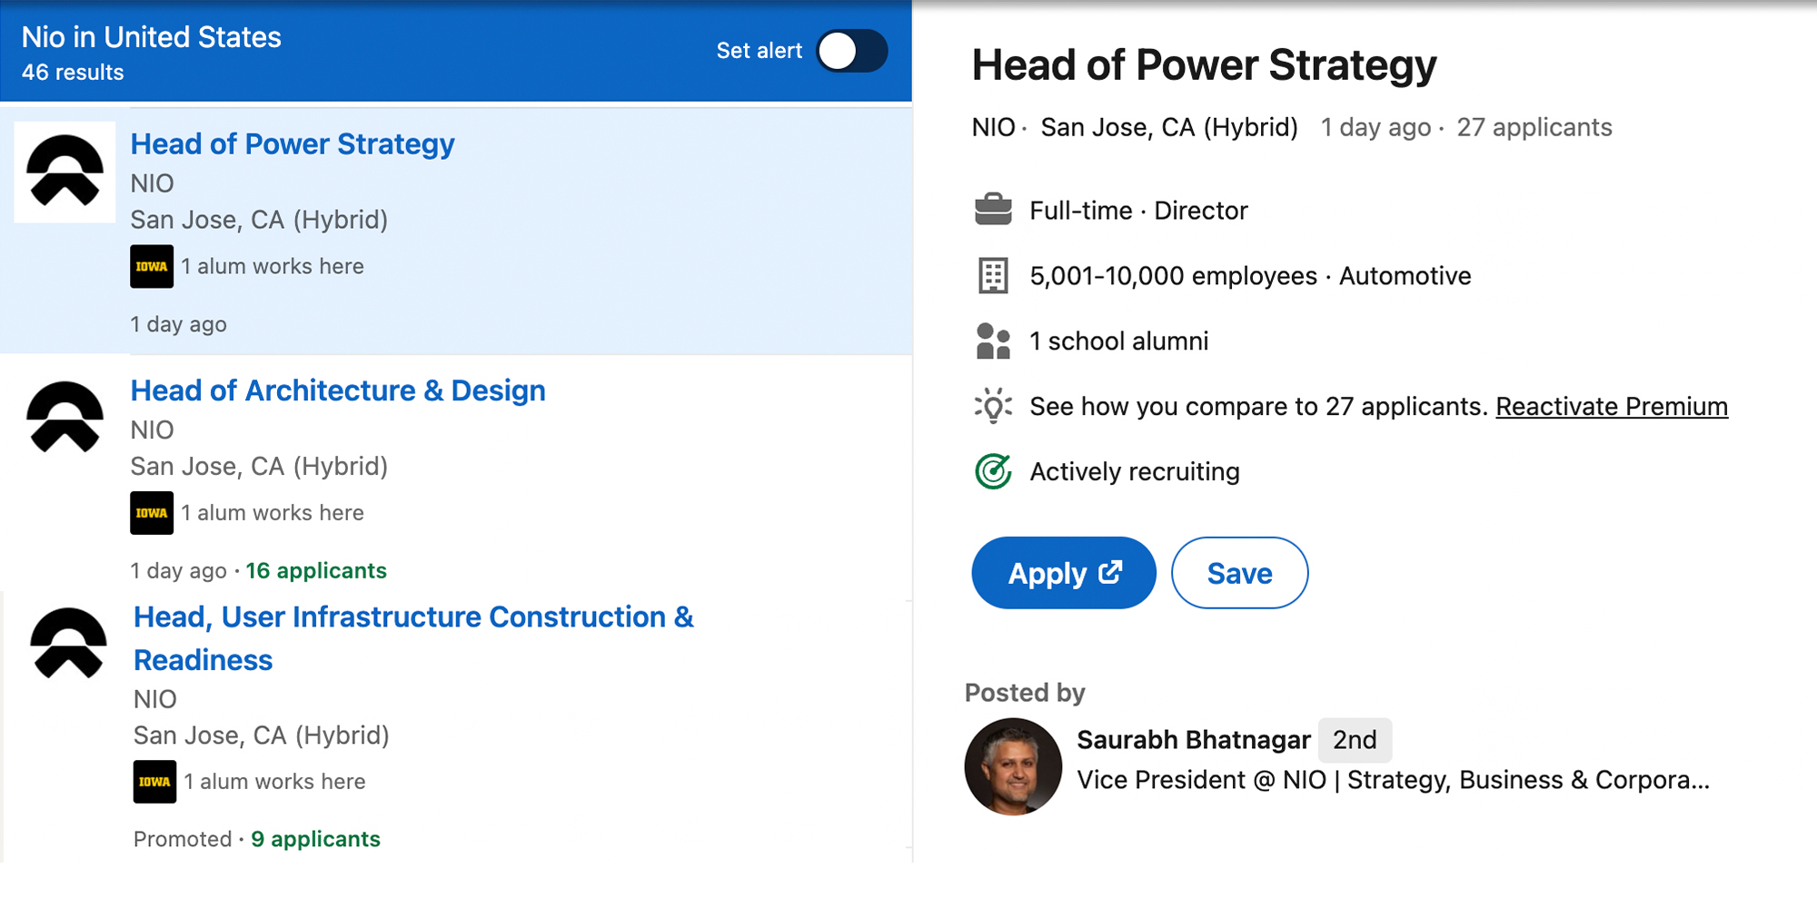Click Iowa badge under Head of Power Strategy
Screen dimensions: 1817x908
click(152, 267)
